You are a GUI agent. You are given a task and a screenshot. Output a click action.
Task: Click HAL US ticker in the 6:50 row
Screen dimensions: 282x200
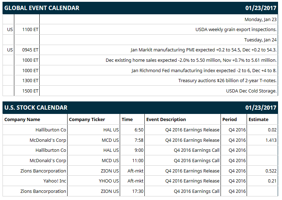point(111,130)
